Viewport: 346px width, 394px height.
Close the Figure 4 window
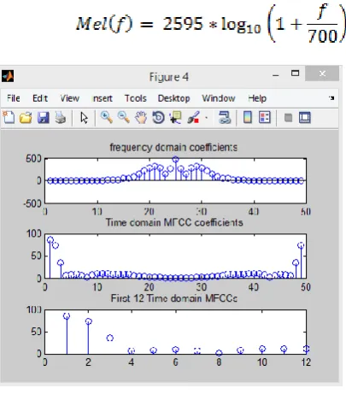click(x=322, y=74)
